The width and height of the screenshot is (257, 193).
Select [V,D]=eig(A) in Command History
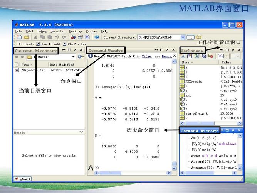click(204, 150)
